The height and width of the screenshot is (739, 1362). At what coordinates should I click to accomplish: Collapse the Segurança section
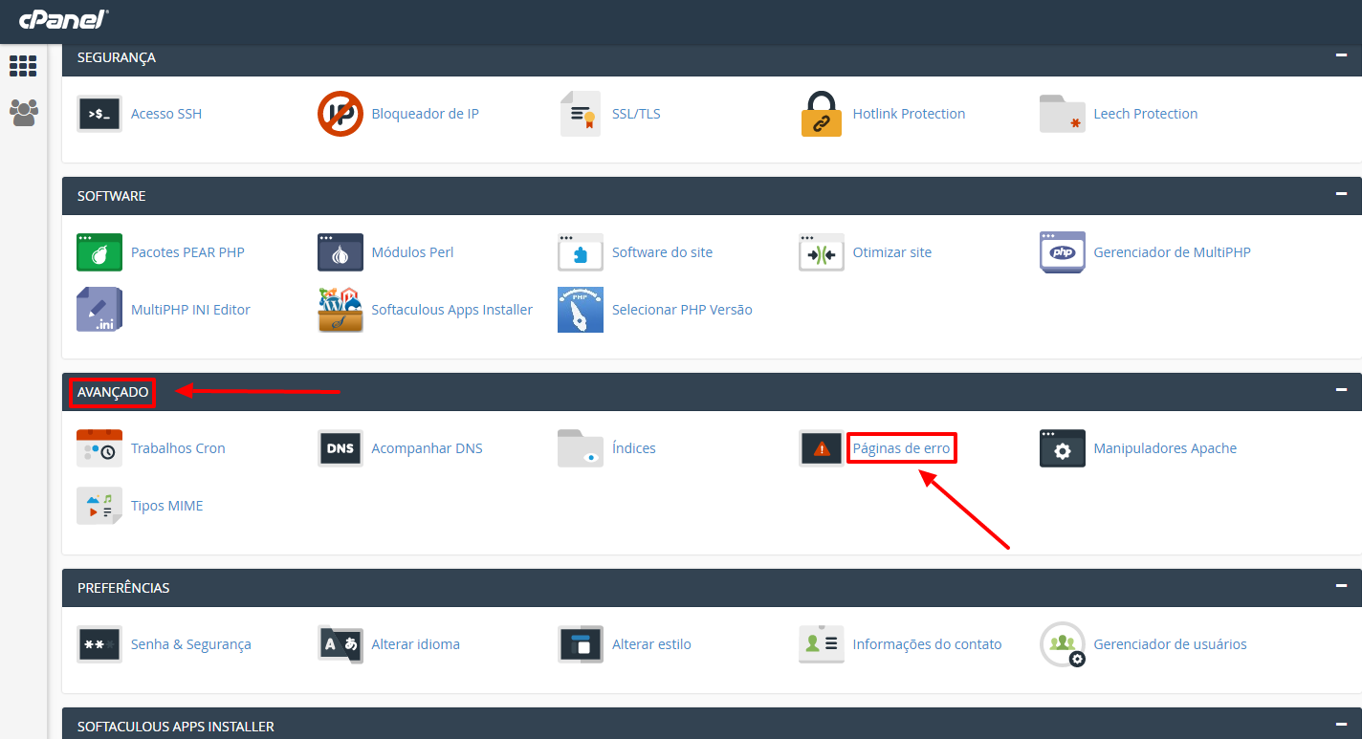click(x=1341, y=56)
